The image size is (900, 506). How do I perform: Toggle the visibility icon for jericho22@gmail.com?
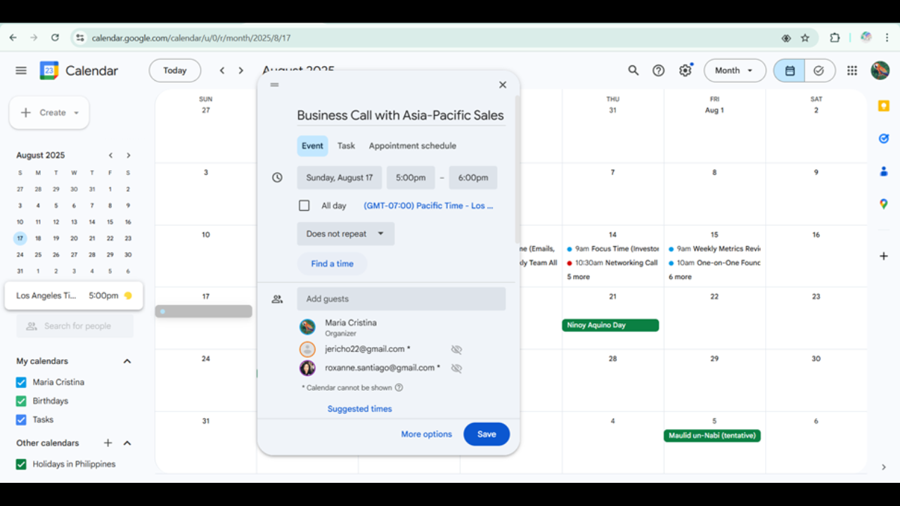click(x=456, y=349)
